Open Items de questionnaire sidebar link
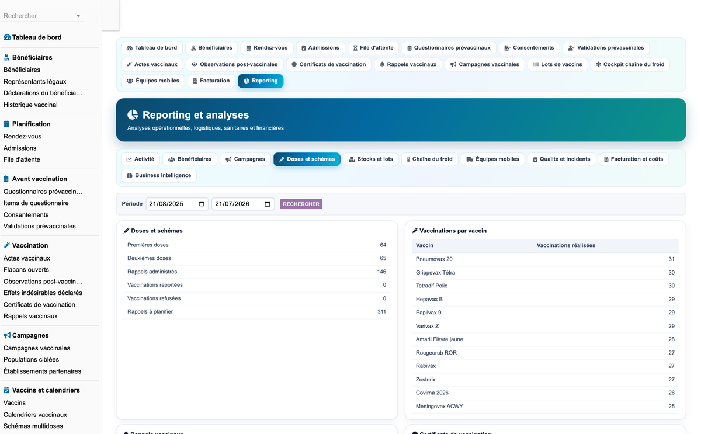This screenshot has height=434, width=701. (36, 203)
